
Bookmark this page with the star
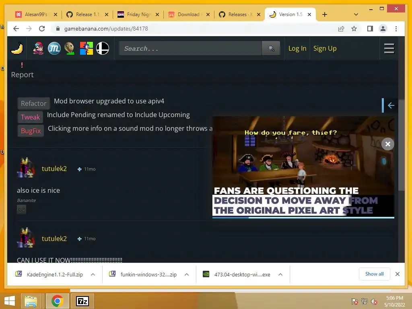354,29
